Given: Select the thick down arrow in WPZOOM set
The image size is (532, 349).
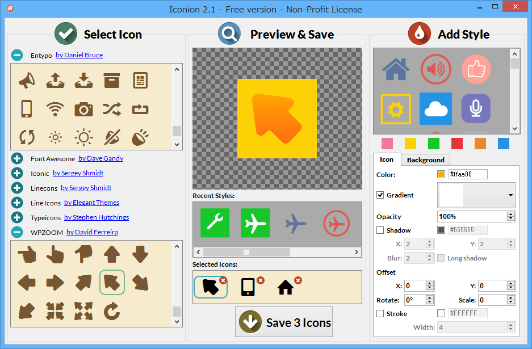Looking at the screenshot, I should coord(140,255).
